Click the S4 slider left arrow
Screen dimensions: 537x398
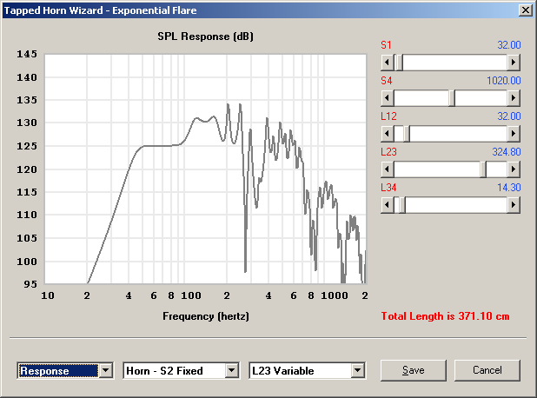[x=388, y=98]
